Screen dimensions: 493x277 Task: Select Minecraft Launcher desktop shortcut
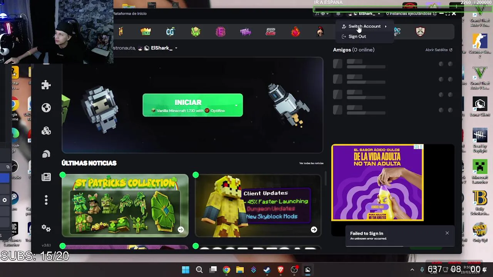pyautogui.click(x=480, y=172)
